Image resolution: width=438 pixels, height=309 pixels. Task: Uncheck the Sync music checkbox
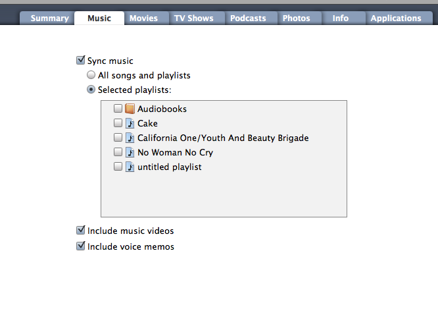click(x=80, y=60)
